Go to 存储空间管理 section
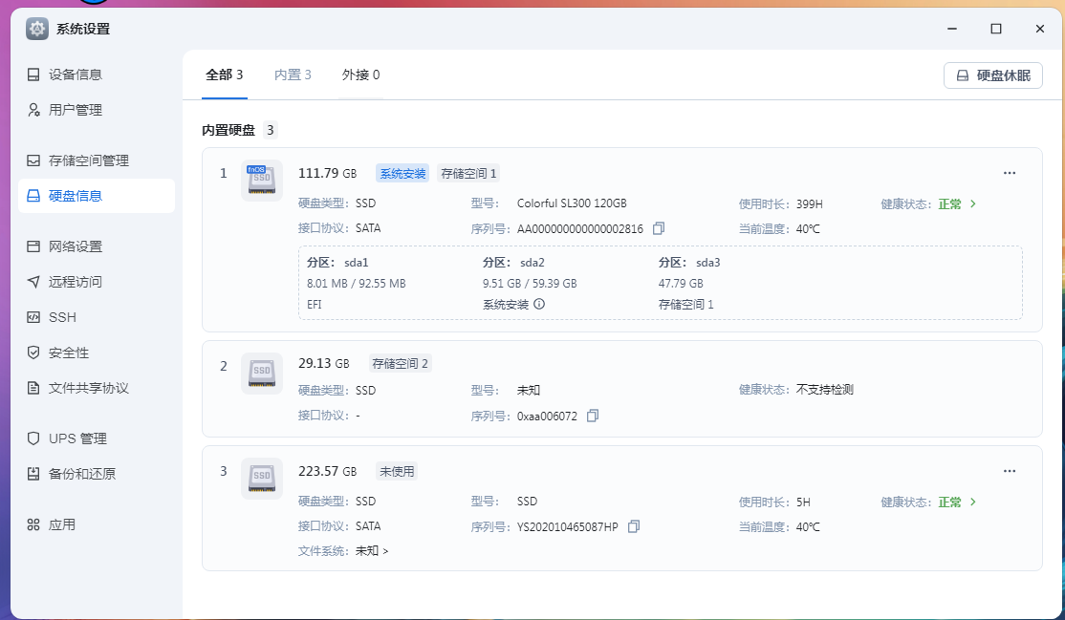1065x620 pixels. coord(96,160)
